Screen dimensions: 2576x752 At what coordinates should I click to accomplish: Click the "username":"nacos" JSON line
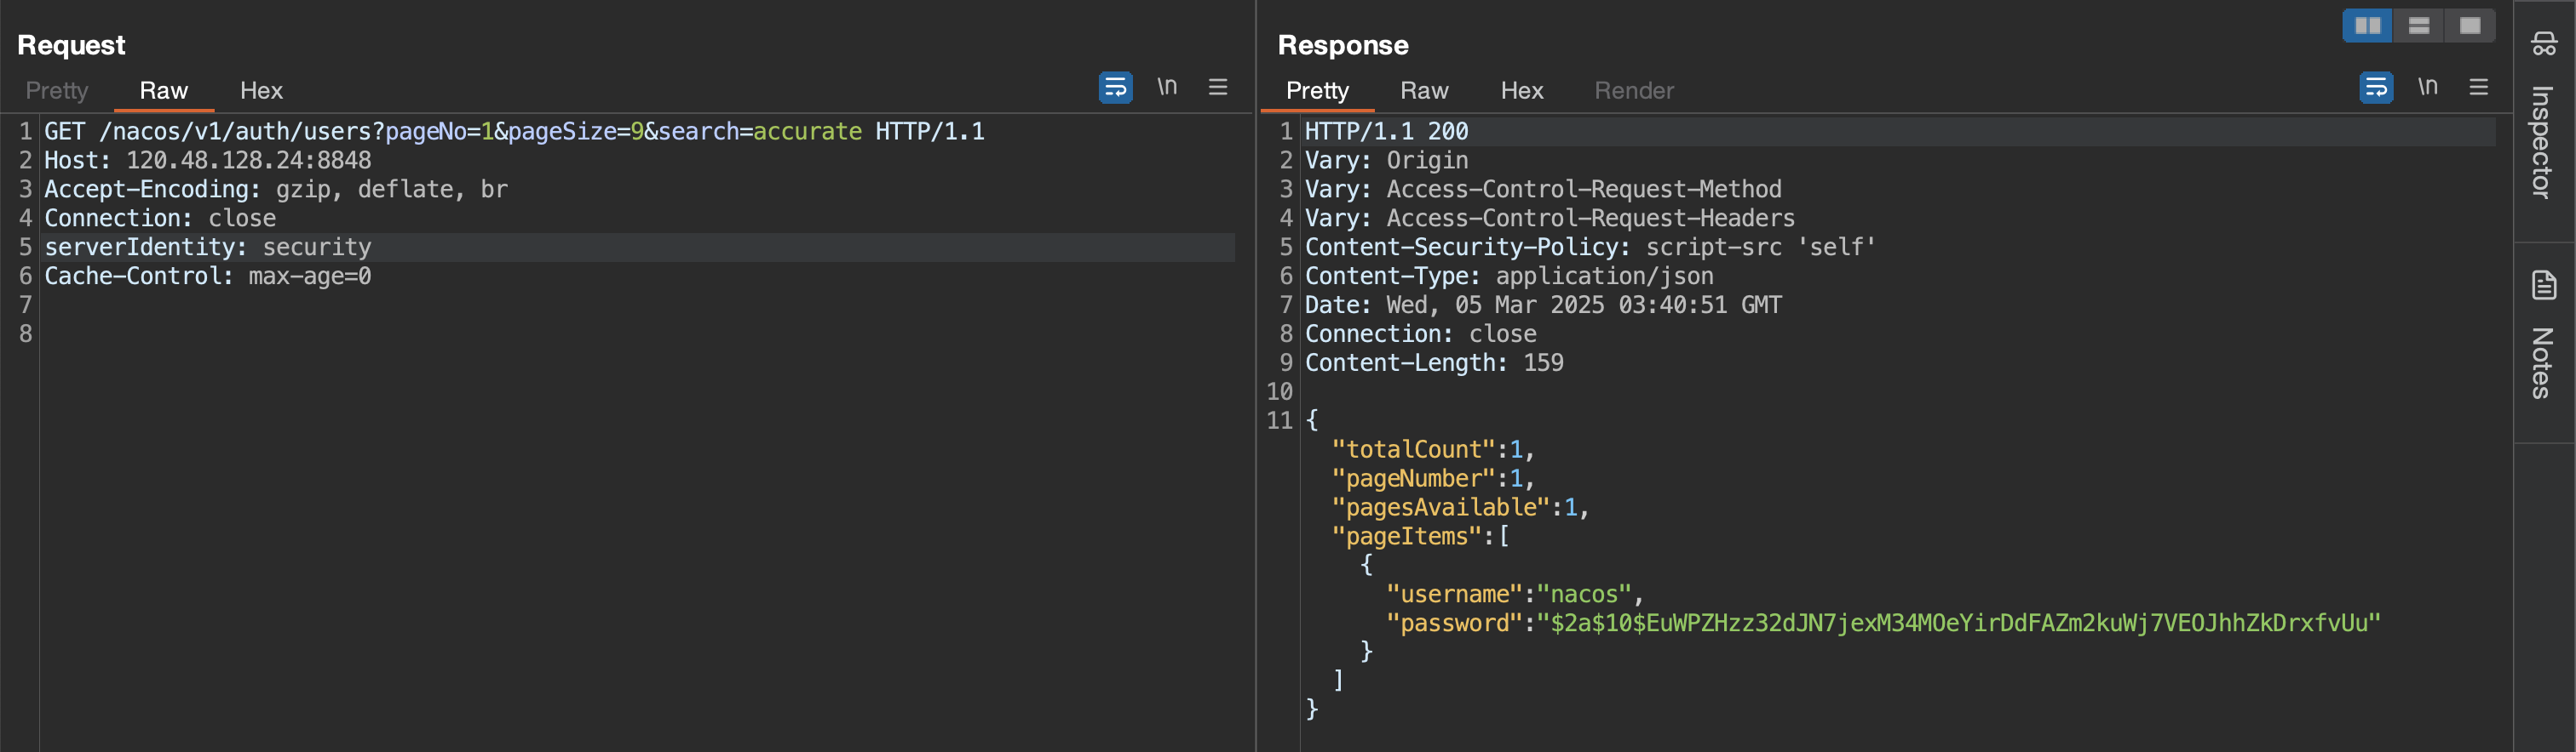[1516, 595]
